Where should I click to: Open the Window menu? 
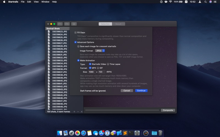point(45,2)
